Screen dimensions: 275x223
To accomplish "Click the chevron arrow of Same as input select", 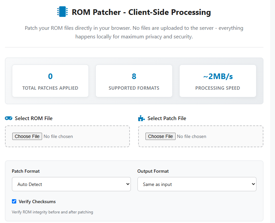I will pos(253,184).
